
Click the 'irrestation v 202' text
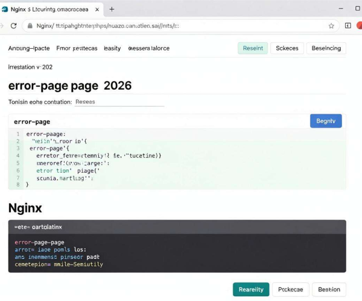point(30,67)
